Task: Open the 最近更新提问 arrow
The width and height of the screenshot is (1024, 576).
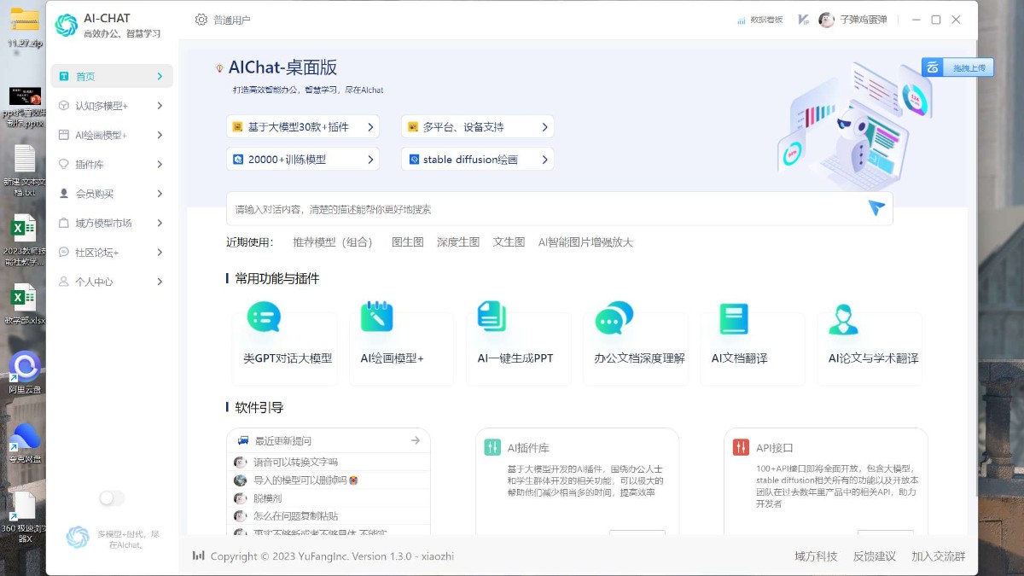Action: (417, 440)
